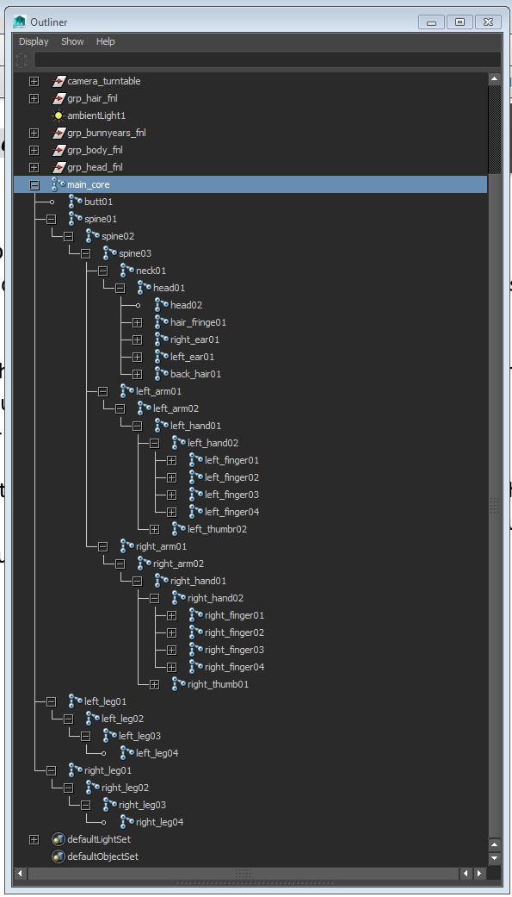The height and width of the screenshot is (897, 512).
Task: Click the right_arm02 joint icon
Action: click(x=145, y=564)
